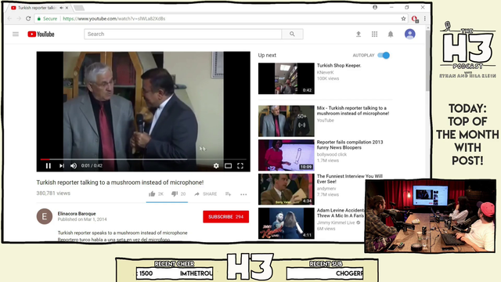Add the video to a playlist

click(x=228, y=193)
